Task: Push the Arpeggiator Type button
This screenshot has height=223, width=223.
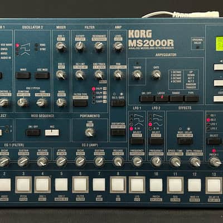Action: pos(191,99)
